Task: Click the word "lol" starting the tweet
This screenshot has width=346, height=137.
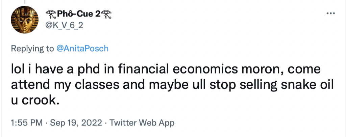Action: coord(18,70)
